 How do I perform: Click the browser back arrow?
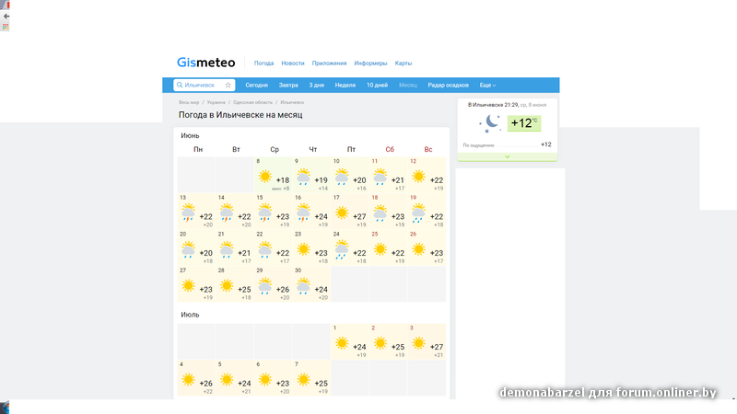(x=6, y=16)
